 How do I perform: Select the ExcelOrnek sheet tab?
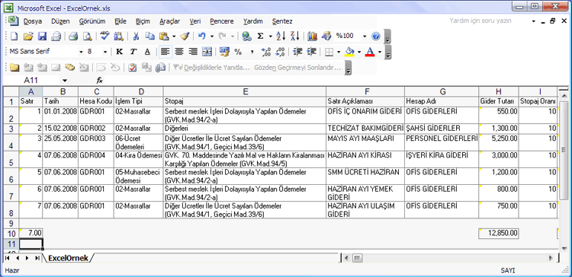click(68, 258)
